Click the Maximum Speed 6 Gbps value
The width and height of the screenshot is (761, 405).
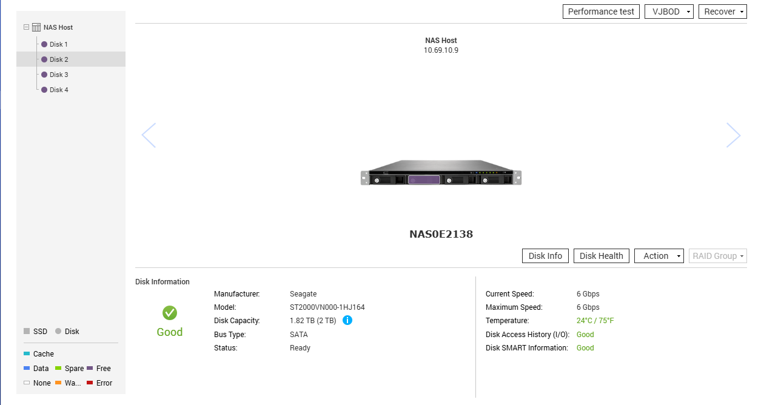(x=588, y=307)
